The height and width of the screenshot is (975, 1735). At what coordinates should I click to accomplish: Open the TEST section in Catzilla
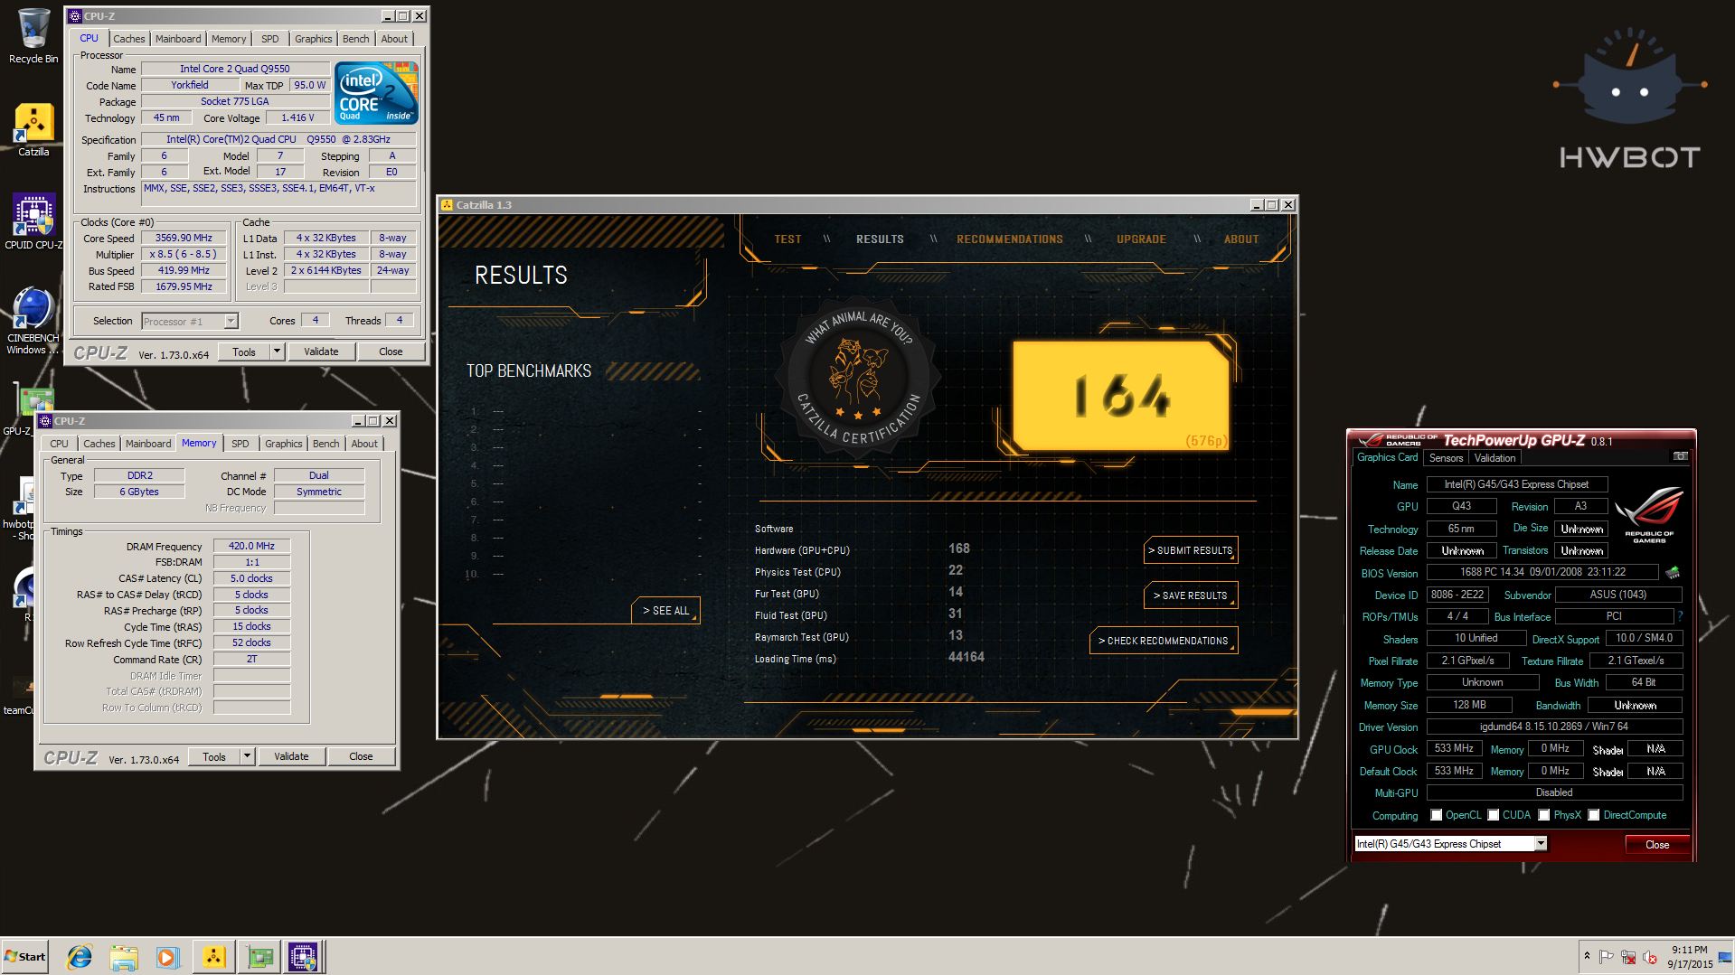(787, 239)
